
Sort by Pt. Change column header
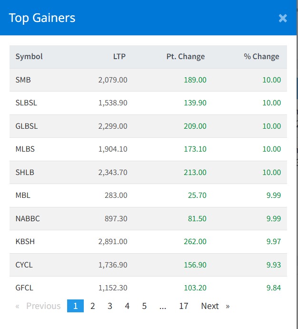pos(185,56)
